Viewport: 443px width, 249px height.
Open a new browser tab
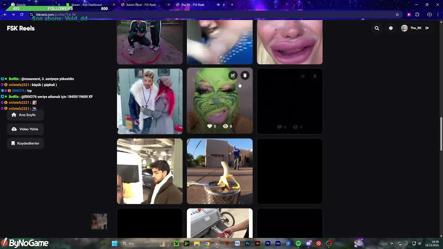click(x=232, y=5)
